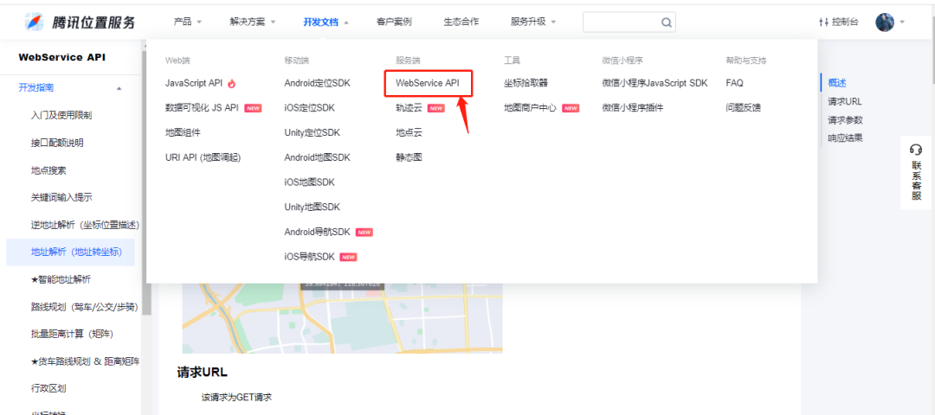The height and width of the screenshot is (415, 935).
Task: Click the 请求URL section heading
Action: 202,373
